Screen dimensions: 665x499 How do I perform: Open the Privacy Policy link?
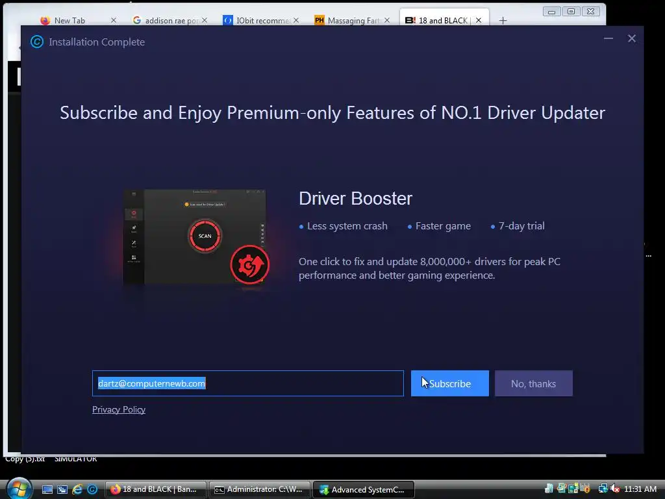pos(119,409)
